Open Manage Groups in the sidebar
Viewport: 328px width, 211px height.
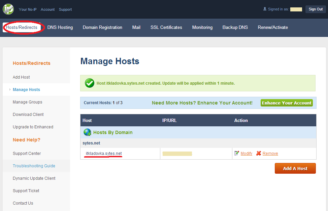point(27,102)
